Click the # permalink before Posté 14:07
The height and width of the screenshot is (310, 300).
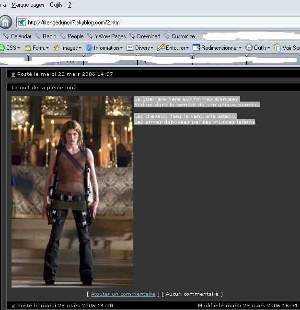13,74
